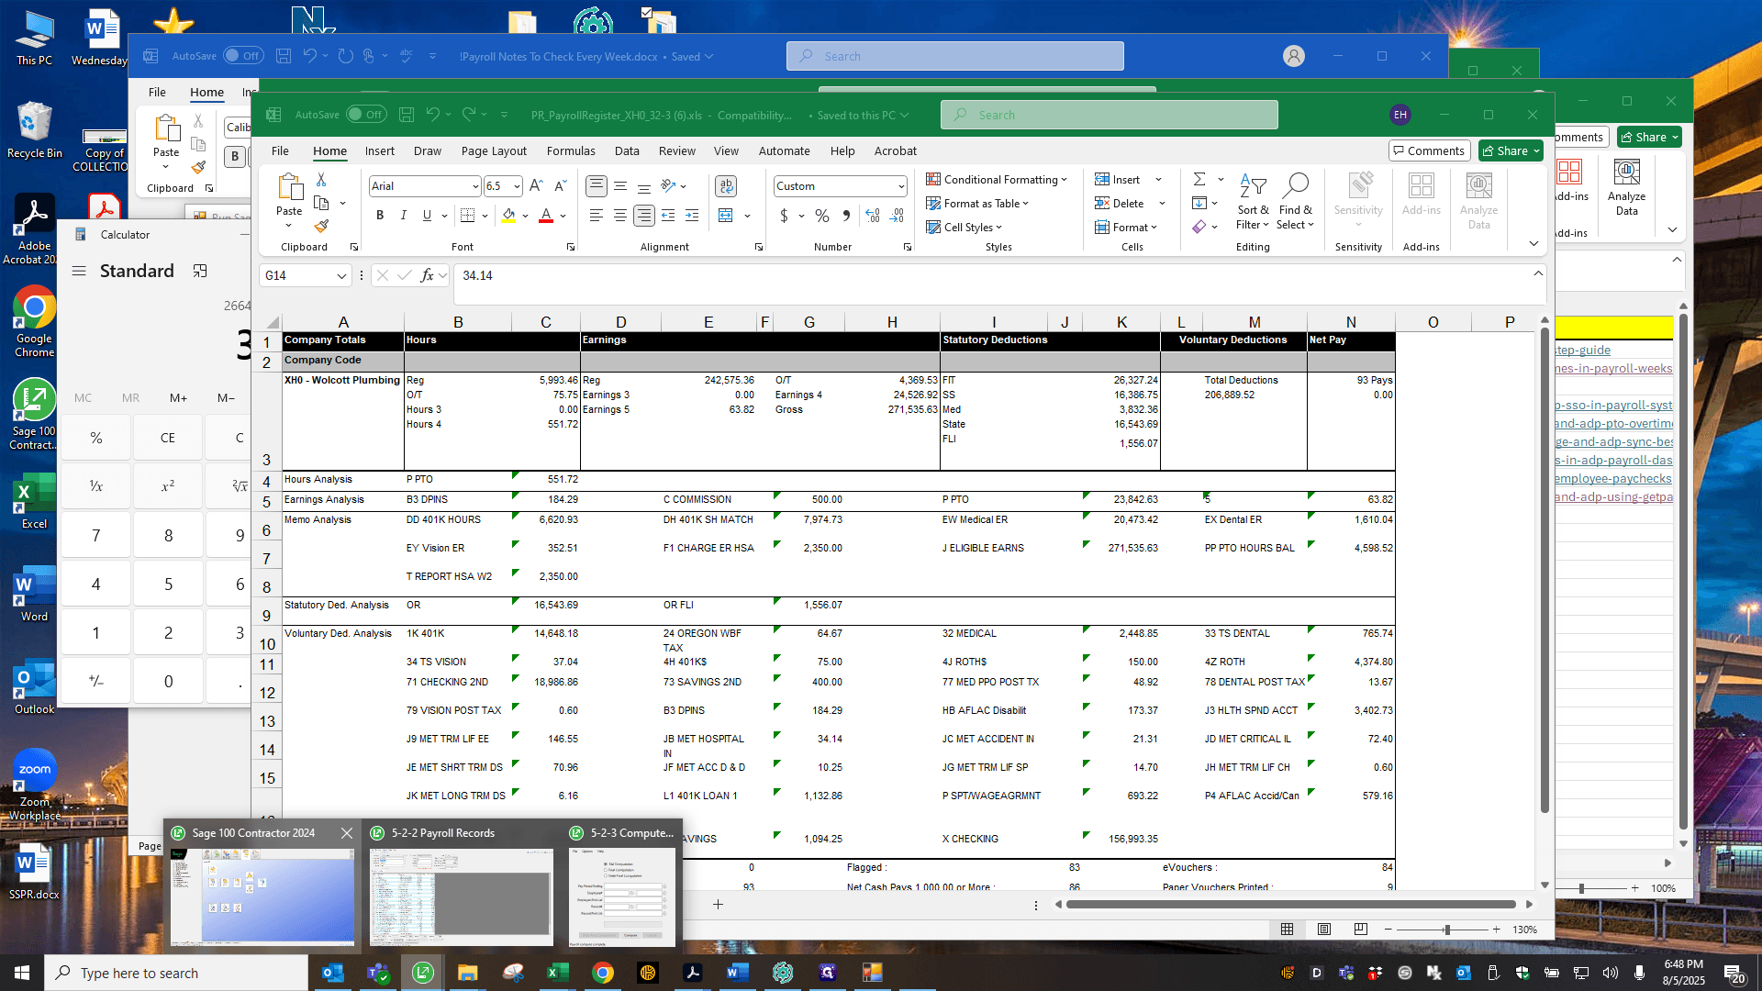Click the Increase Font Size icon
This screenshot has width=1762, height=991.
(x=537, y=186)
